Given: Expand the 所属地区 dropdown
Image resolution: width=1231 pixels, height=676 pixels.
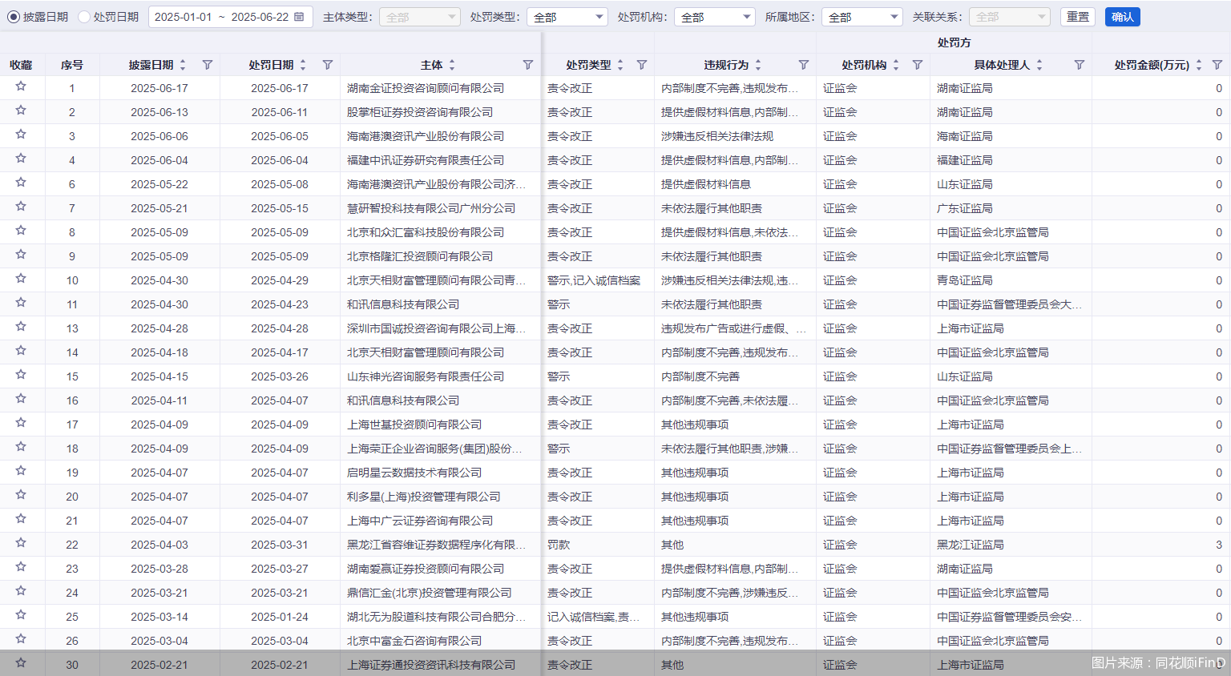Looking at the screenshot, I should point(862,17).
